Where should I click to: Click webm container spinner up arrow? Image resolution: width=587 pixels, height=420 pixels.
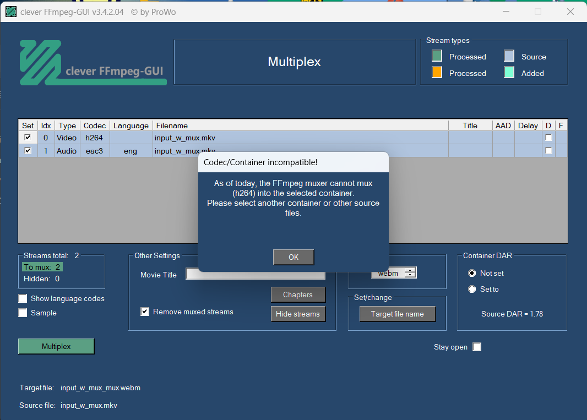click(x=411, y=270)
